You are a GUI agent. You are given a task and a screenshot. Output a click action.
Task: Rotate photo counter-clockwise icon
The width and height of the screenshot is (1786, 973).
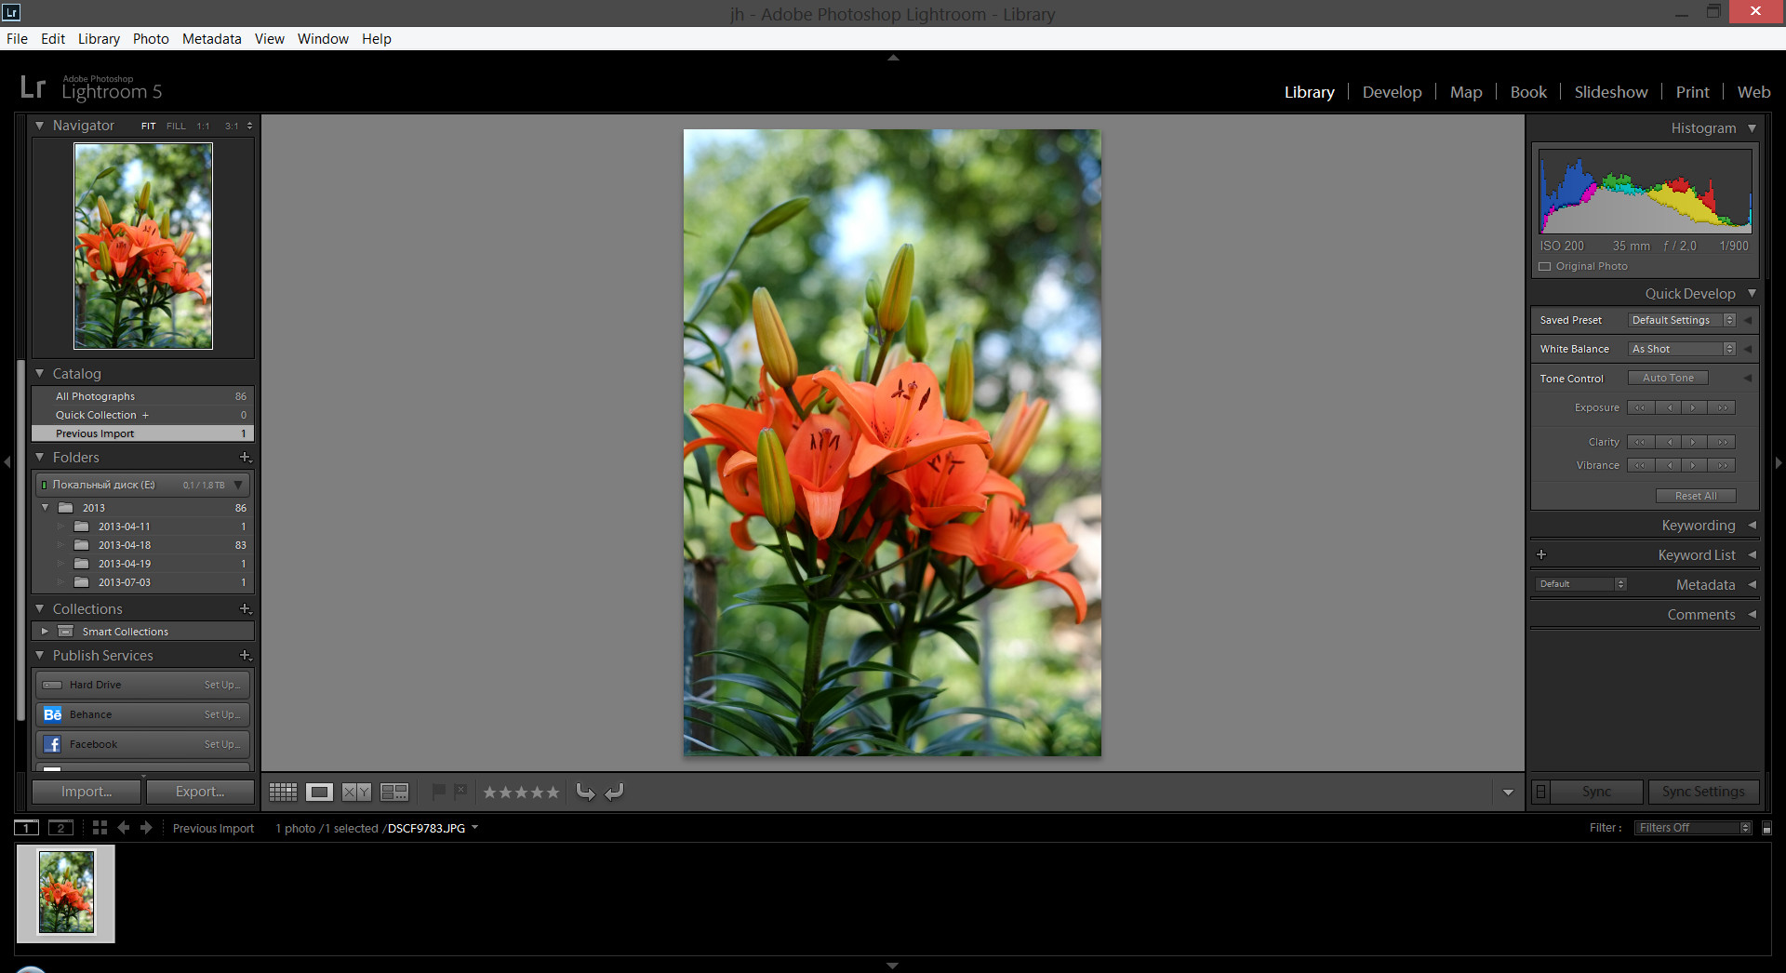(x=585, y=792)
